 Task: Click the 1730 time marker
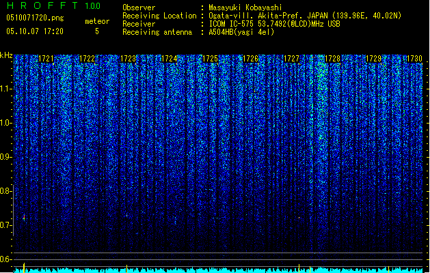click(414, 59)
